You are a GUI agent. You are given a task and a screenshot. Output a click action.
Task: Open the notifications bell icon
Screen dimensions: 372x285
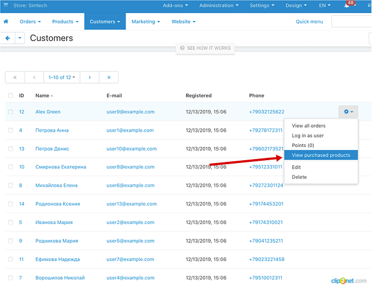coord(347,6)
